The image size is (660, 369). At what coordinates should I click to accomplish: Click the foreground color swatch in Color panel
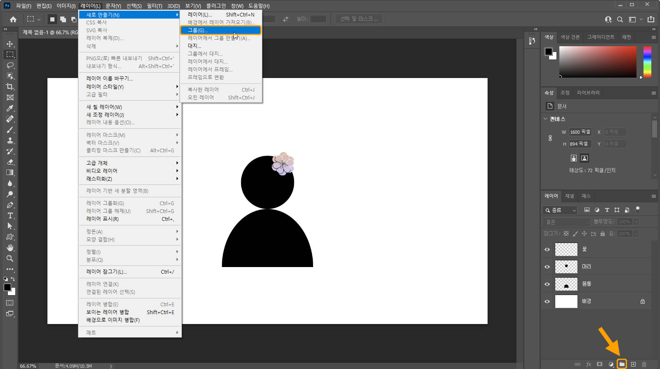548,52
